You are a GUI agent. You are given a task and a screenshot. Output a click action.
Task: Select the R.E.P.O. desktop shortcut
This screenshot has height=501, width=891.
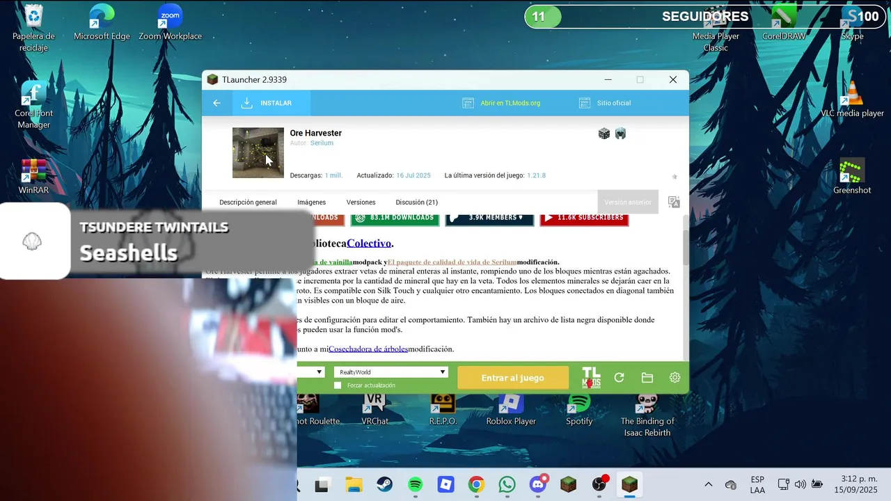click(x=443, y=410)
